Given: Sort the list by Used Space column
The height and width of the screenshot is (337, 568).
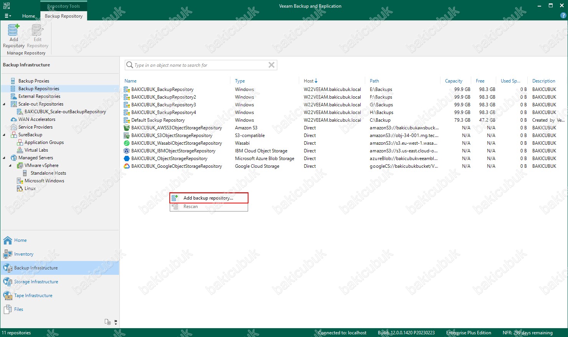Looking at the screenshot, I should pos(510,81).
